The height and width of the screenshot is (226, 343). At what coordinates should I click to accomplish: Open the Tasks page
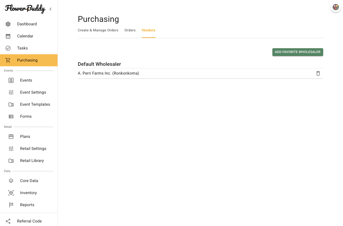29,48
